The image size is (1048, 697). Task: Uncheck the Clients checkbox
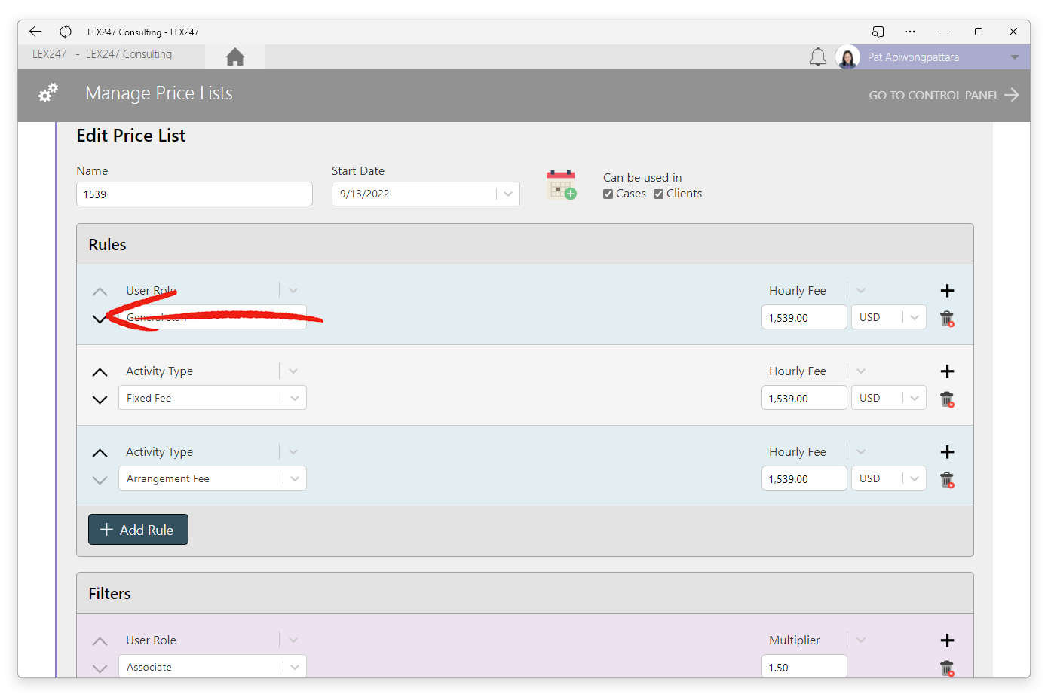coord(658,194)
